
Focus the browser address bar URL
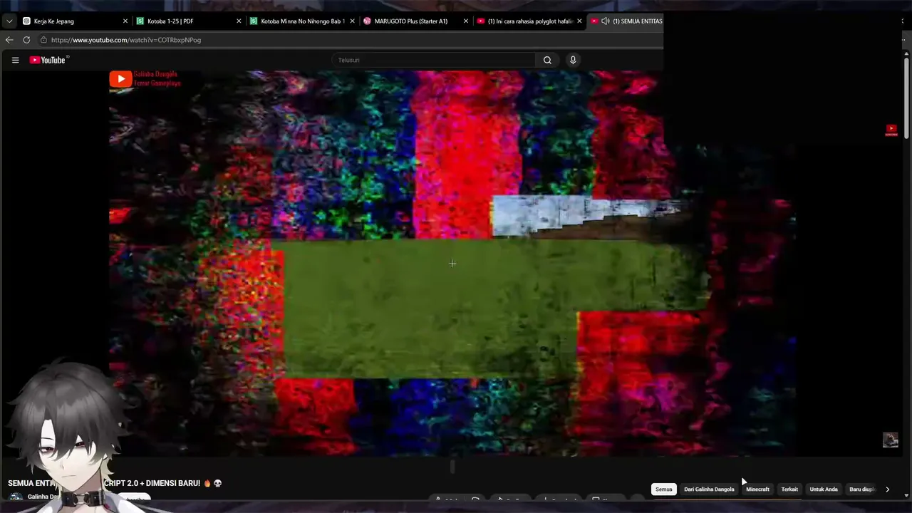(125, 40)
